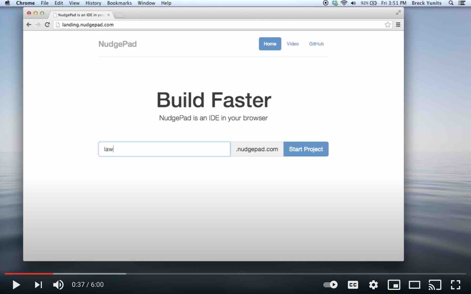Open Chrome hamburger menu
Screen dimensions: 471x294
pyautogui.click(x=398, y=25)
